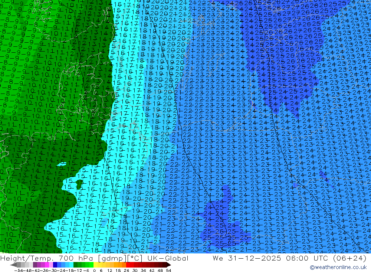Click the '[°C]' unit label
Screen dimensions: 371x272
coord(135,258)
